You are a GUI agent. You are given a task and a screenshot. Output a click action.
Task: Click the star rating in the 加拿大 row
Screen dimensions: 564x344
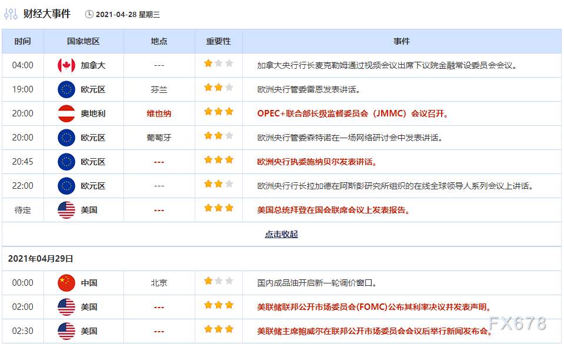pyautogui.click(x=219, y=64)
